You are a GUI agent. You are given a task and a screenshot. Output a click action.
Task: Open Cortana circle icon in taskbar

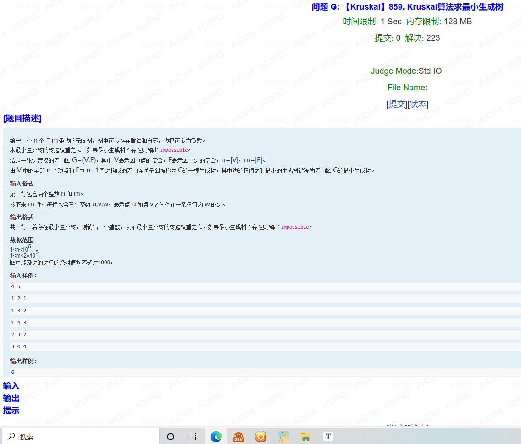click(171, 436)
